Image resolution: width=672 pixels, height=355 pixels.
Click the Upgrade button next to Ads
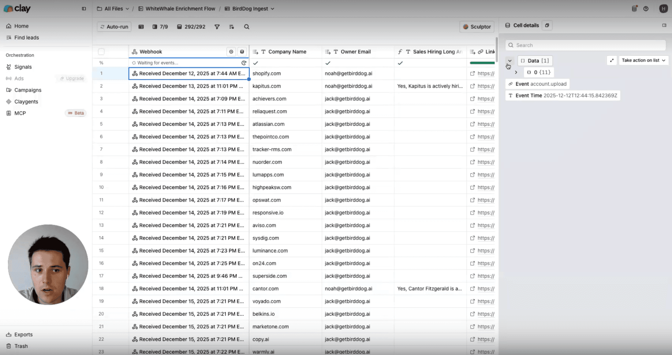point(72,79)
